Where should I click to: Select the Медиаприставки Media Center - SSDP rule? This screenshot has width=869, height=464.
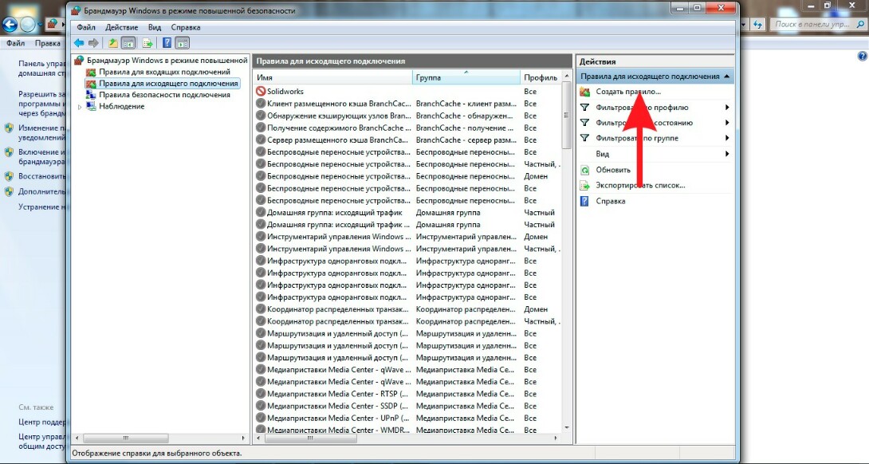click(407, 406)
